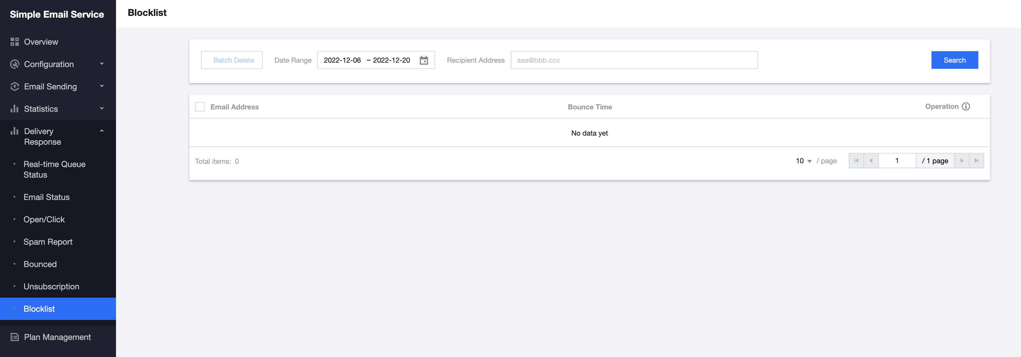Click the Overview grid icon
1021x357 pixels.
coord(15,42)
